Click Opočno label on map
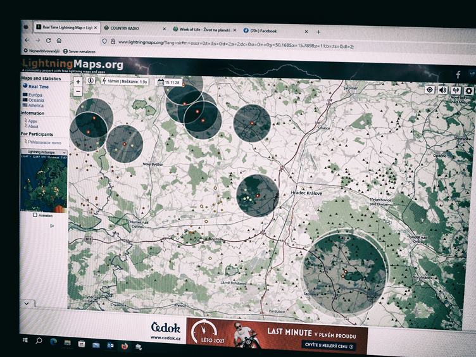 (x=439, y=156)
